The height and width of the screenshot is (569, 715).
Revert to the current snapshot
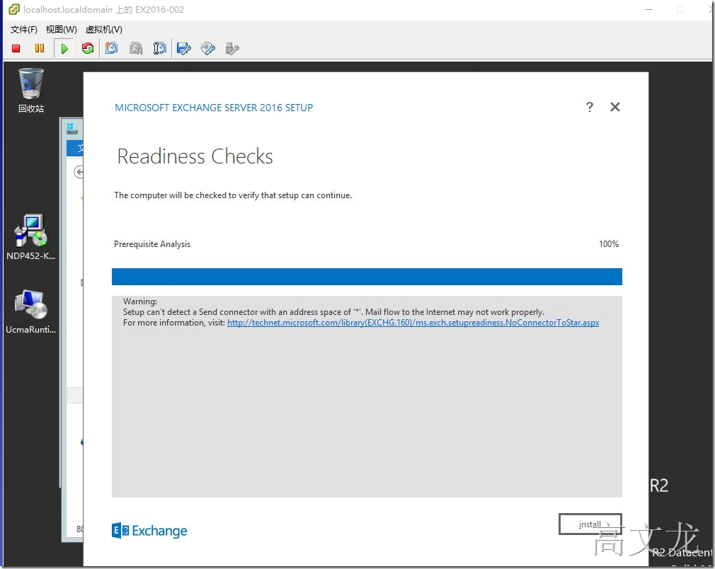[x=136, y=48]
